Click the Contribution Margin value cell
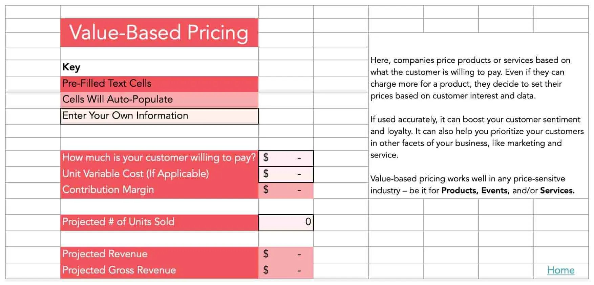594x285 pixels. (286, 190)
